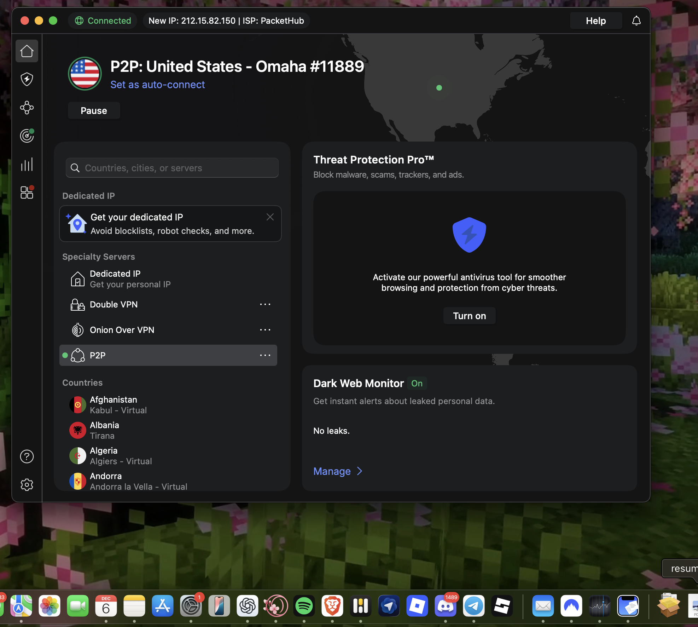This screenshot has width=698, height=627.
Task: Open Onion Over VPN options menu
Action: pyautogui.click(x=265, y=330)
